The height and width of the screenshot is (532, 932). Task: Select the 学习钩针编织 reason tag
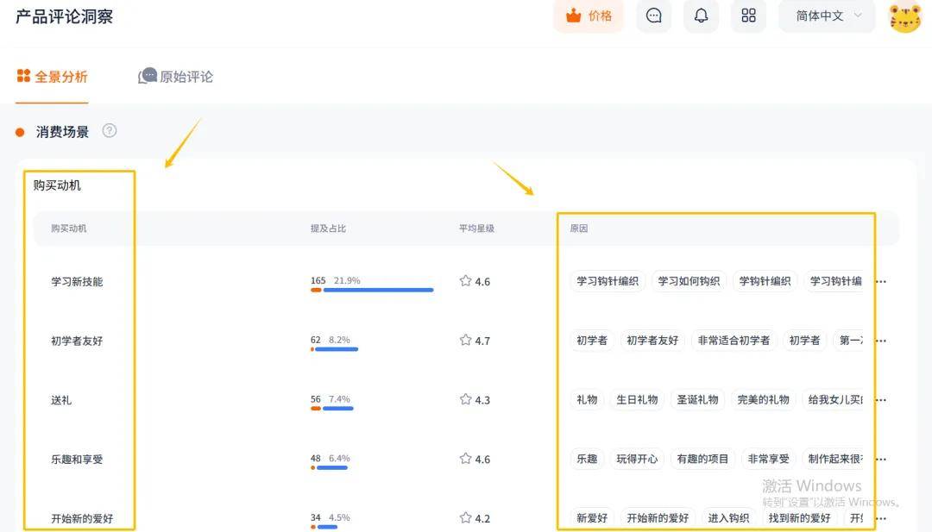608,281
